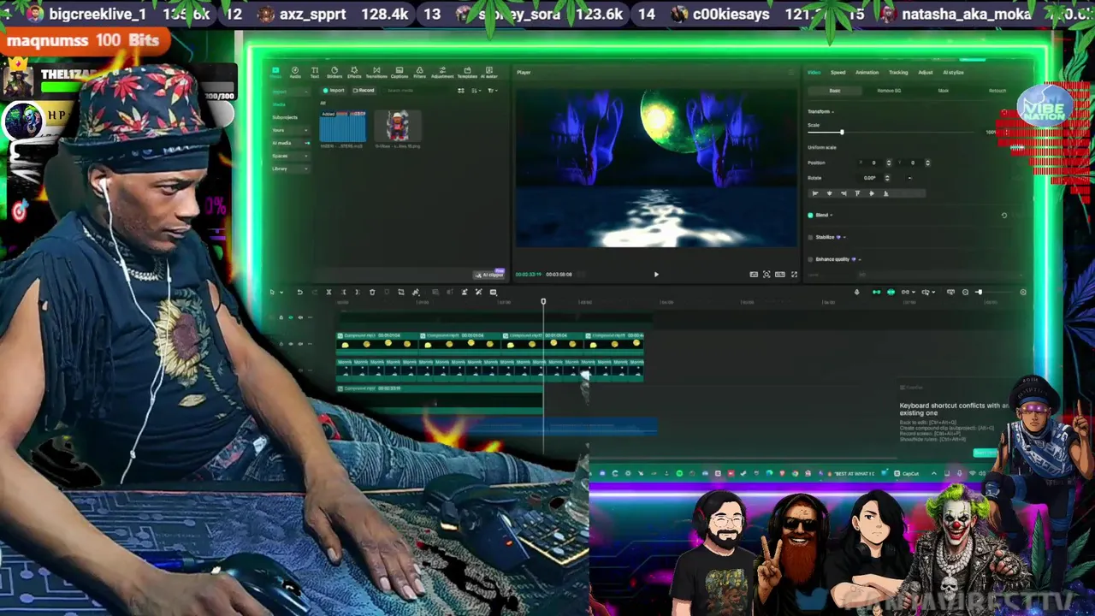Open the Audio panel icon

295,72
